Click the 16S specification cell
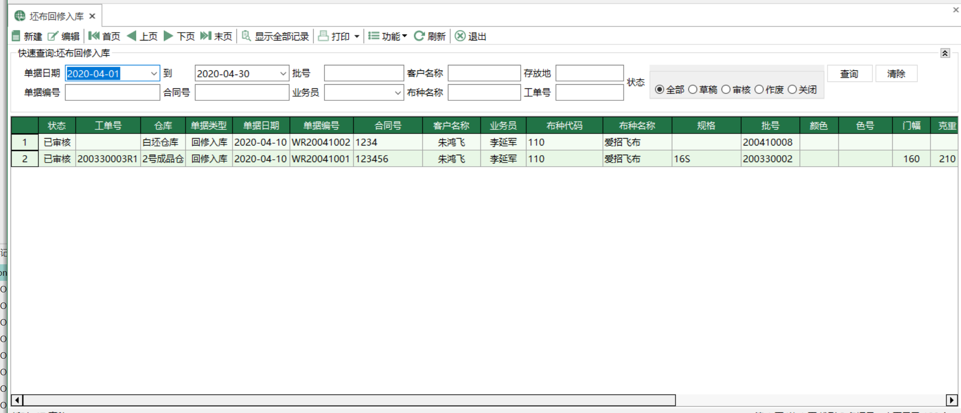 tap(706, 159)
